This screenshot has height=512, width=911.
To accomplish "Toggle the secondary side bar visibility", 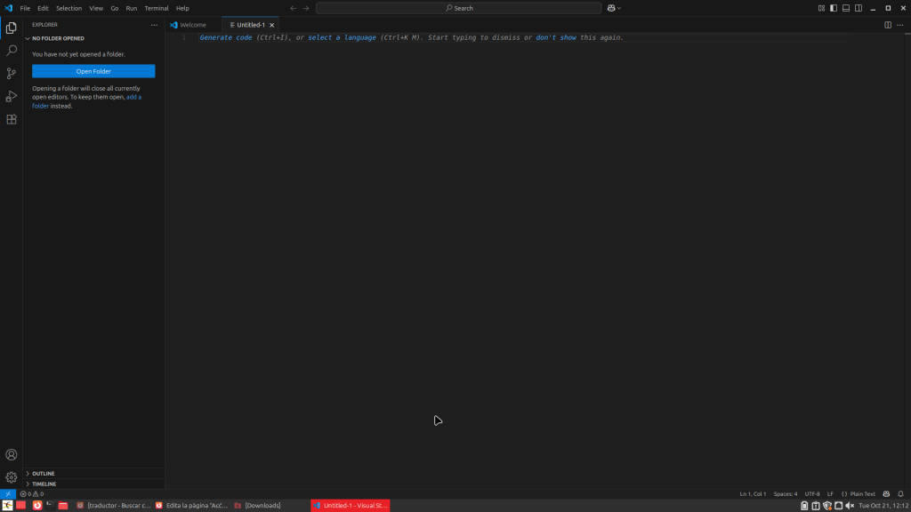I will (859, 8).
